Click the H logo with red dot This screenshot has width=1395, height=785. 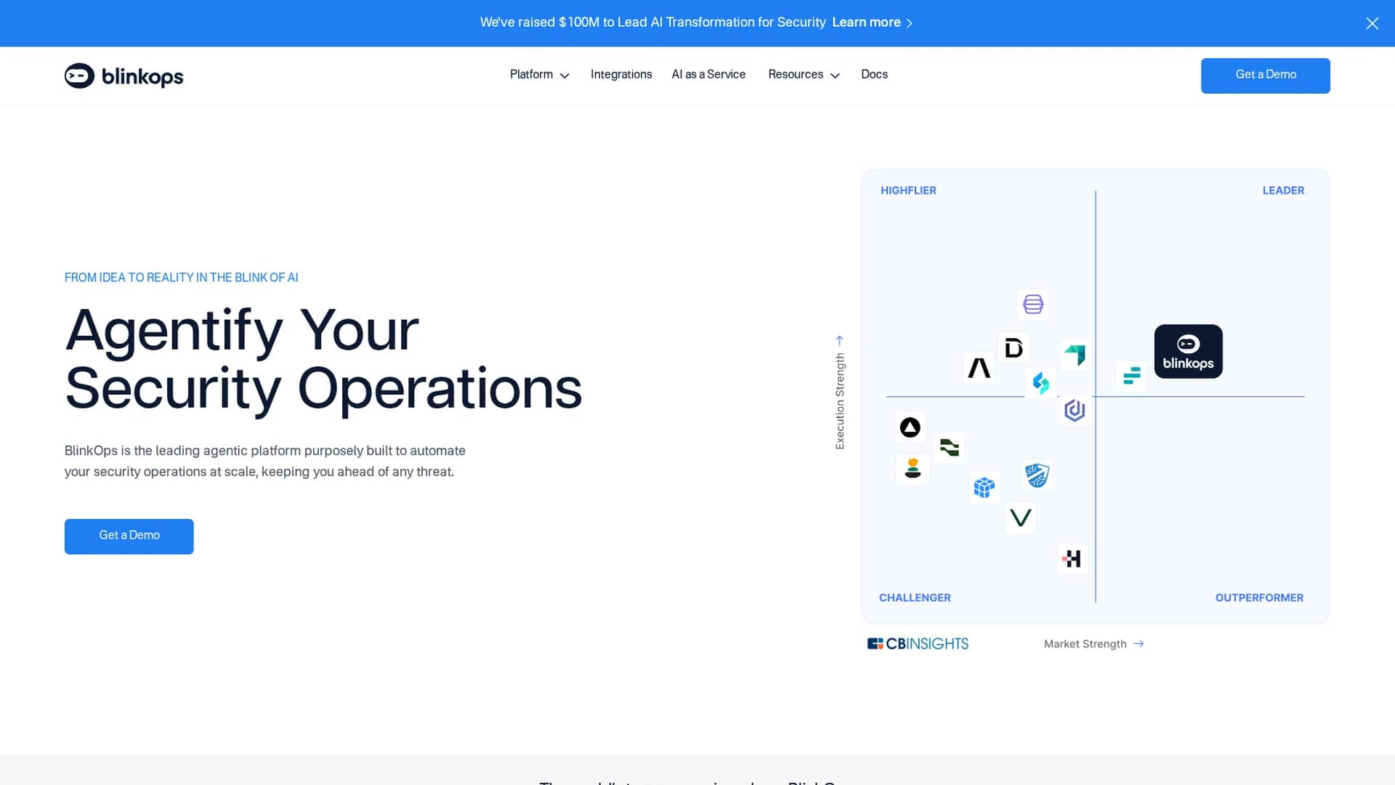pyautogui.click(x=1072, y=558)
